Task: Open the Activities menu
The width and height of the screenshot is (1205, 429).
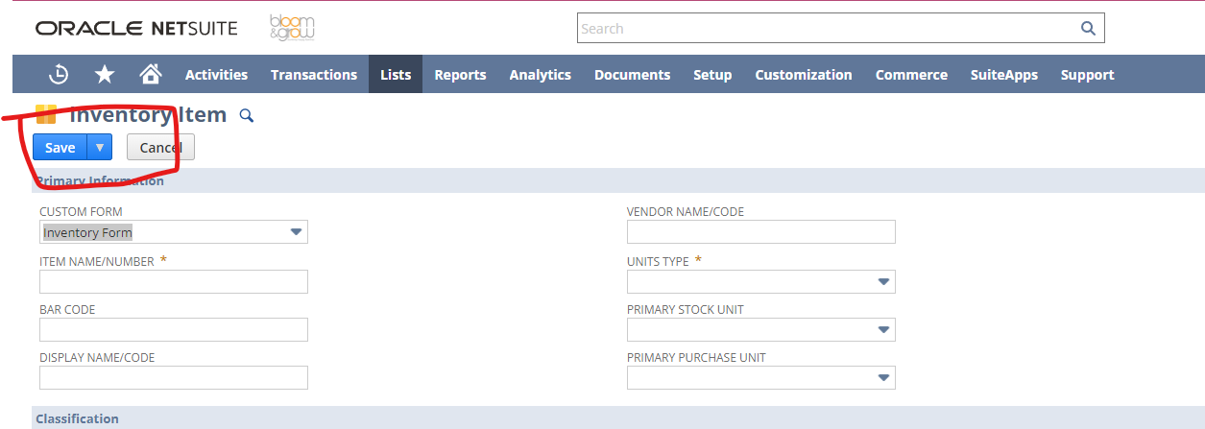Action: [216, 75]
